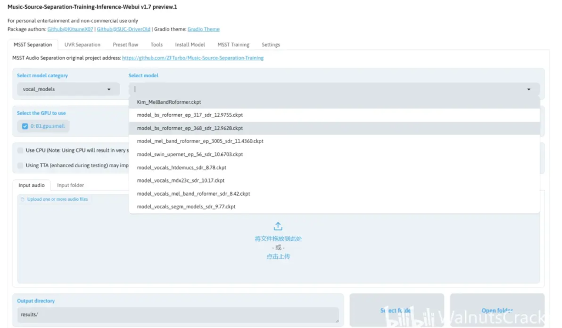562x328 pixels.
Task: Click the Select folder button
Action: 397,310
